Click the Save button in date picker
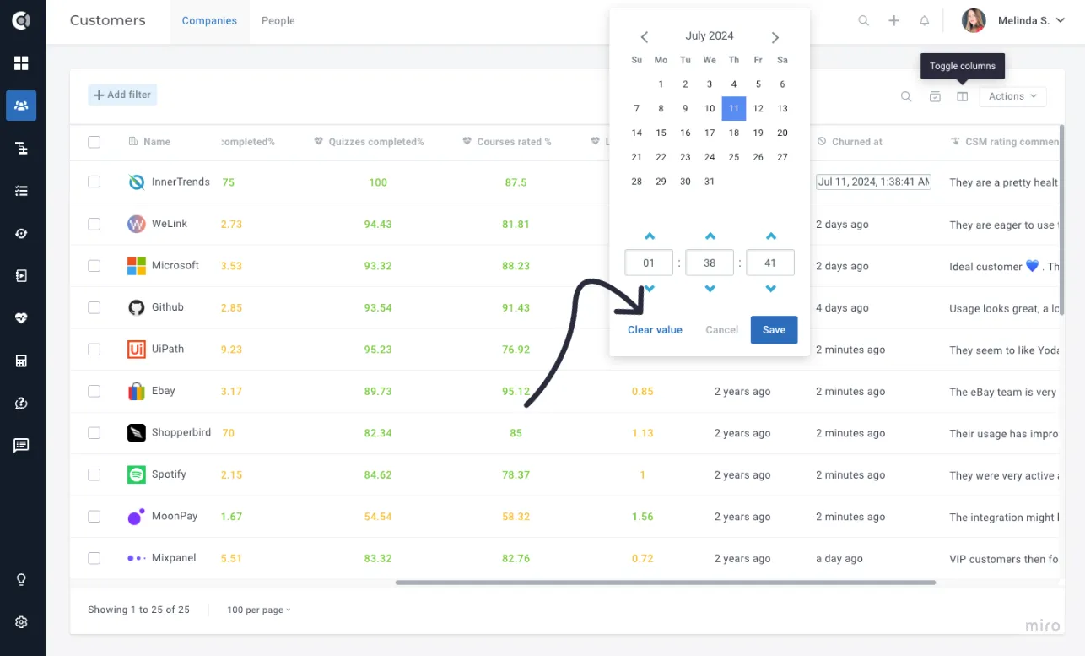The image size is (1085, 656). pyautogui.click(x=774, y=330)
